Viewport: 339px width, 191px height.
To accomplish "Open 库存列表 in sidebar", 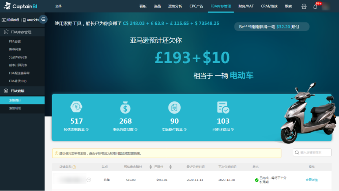I will pos(15,49).
